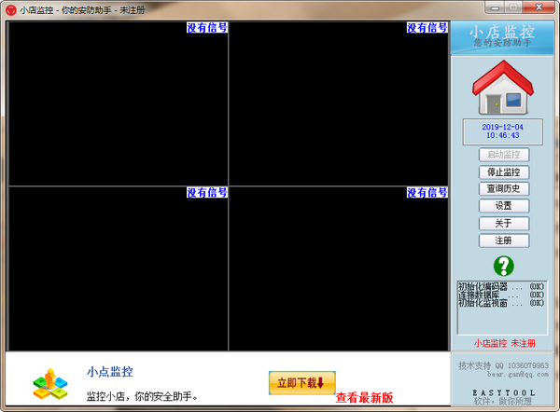The height and width of the screenshot is (412, 560).
Task: Select the bottom-right camera view pane
Action: [x=339, y=268]
